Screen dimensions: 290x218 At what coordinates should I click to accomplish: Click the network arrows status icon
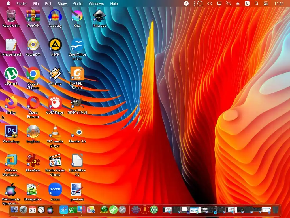click(x=210, y=3)
